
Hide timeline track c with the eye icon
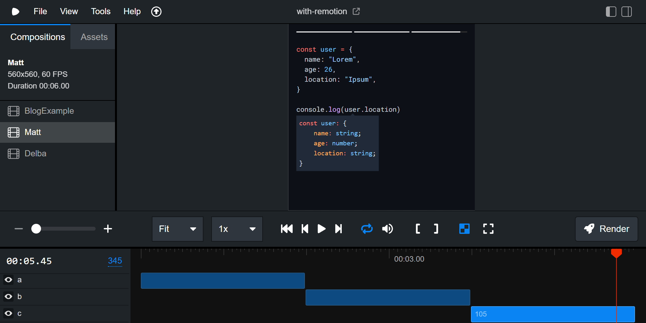click(9, 313)
